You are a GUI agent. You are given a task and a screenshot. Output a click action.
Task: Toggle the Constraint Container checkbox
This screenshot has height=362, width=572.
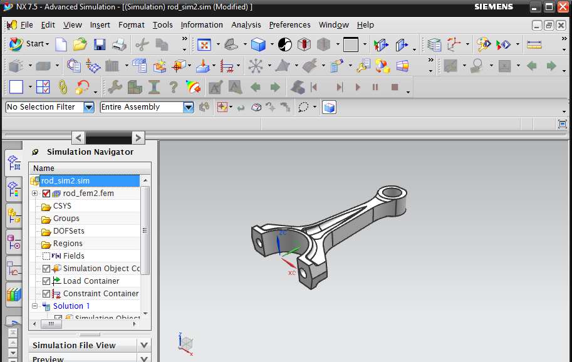pyautogui.click(x=46, y=294)
